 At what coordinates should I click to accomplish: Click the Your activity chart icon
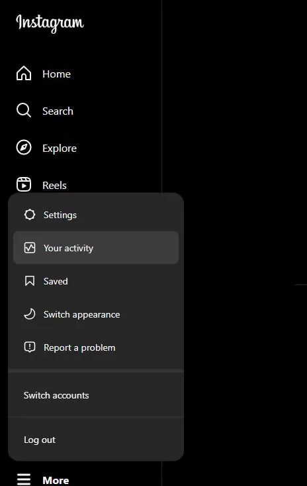[30, 248]
